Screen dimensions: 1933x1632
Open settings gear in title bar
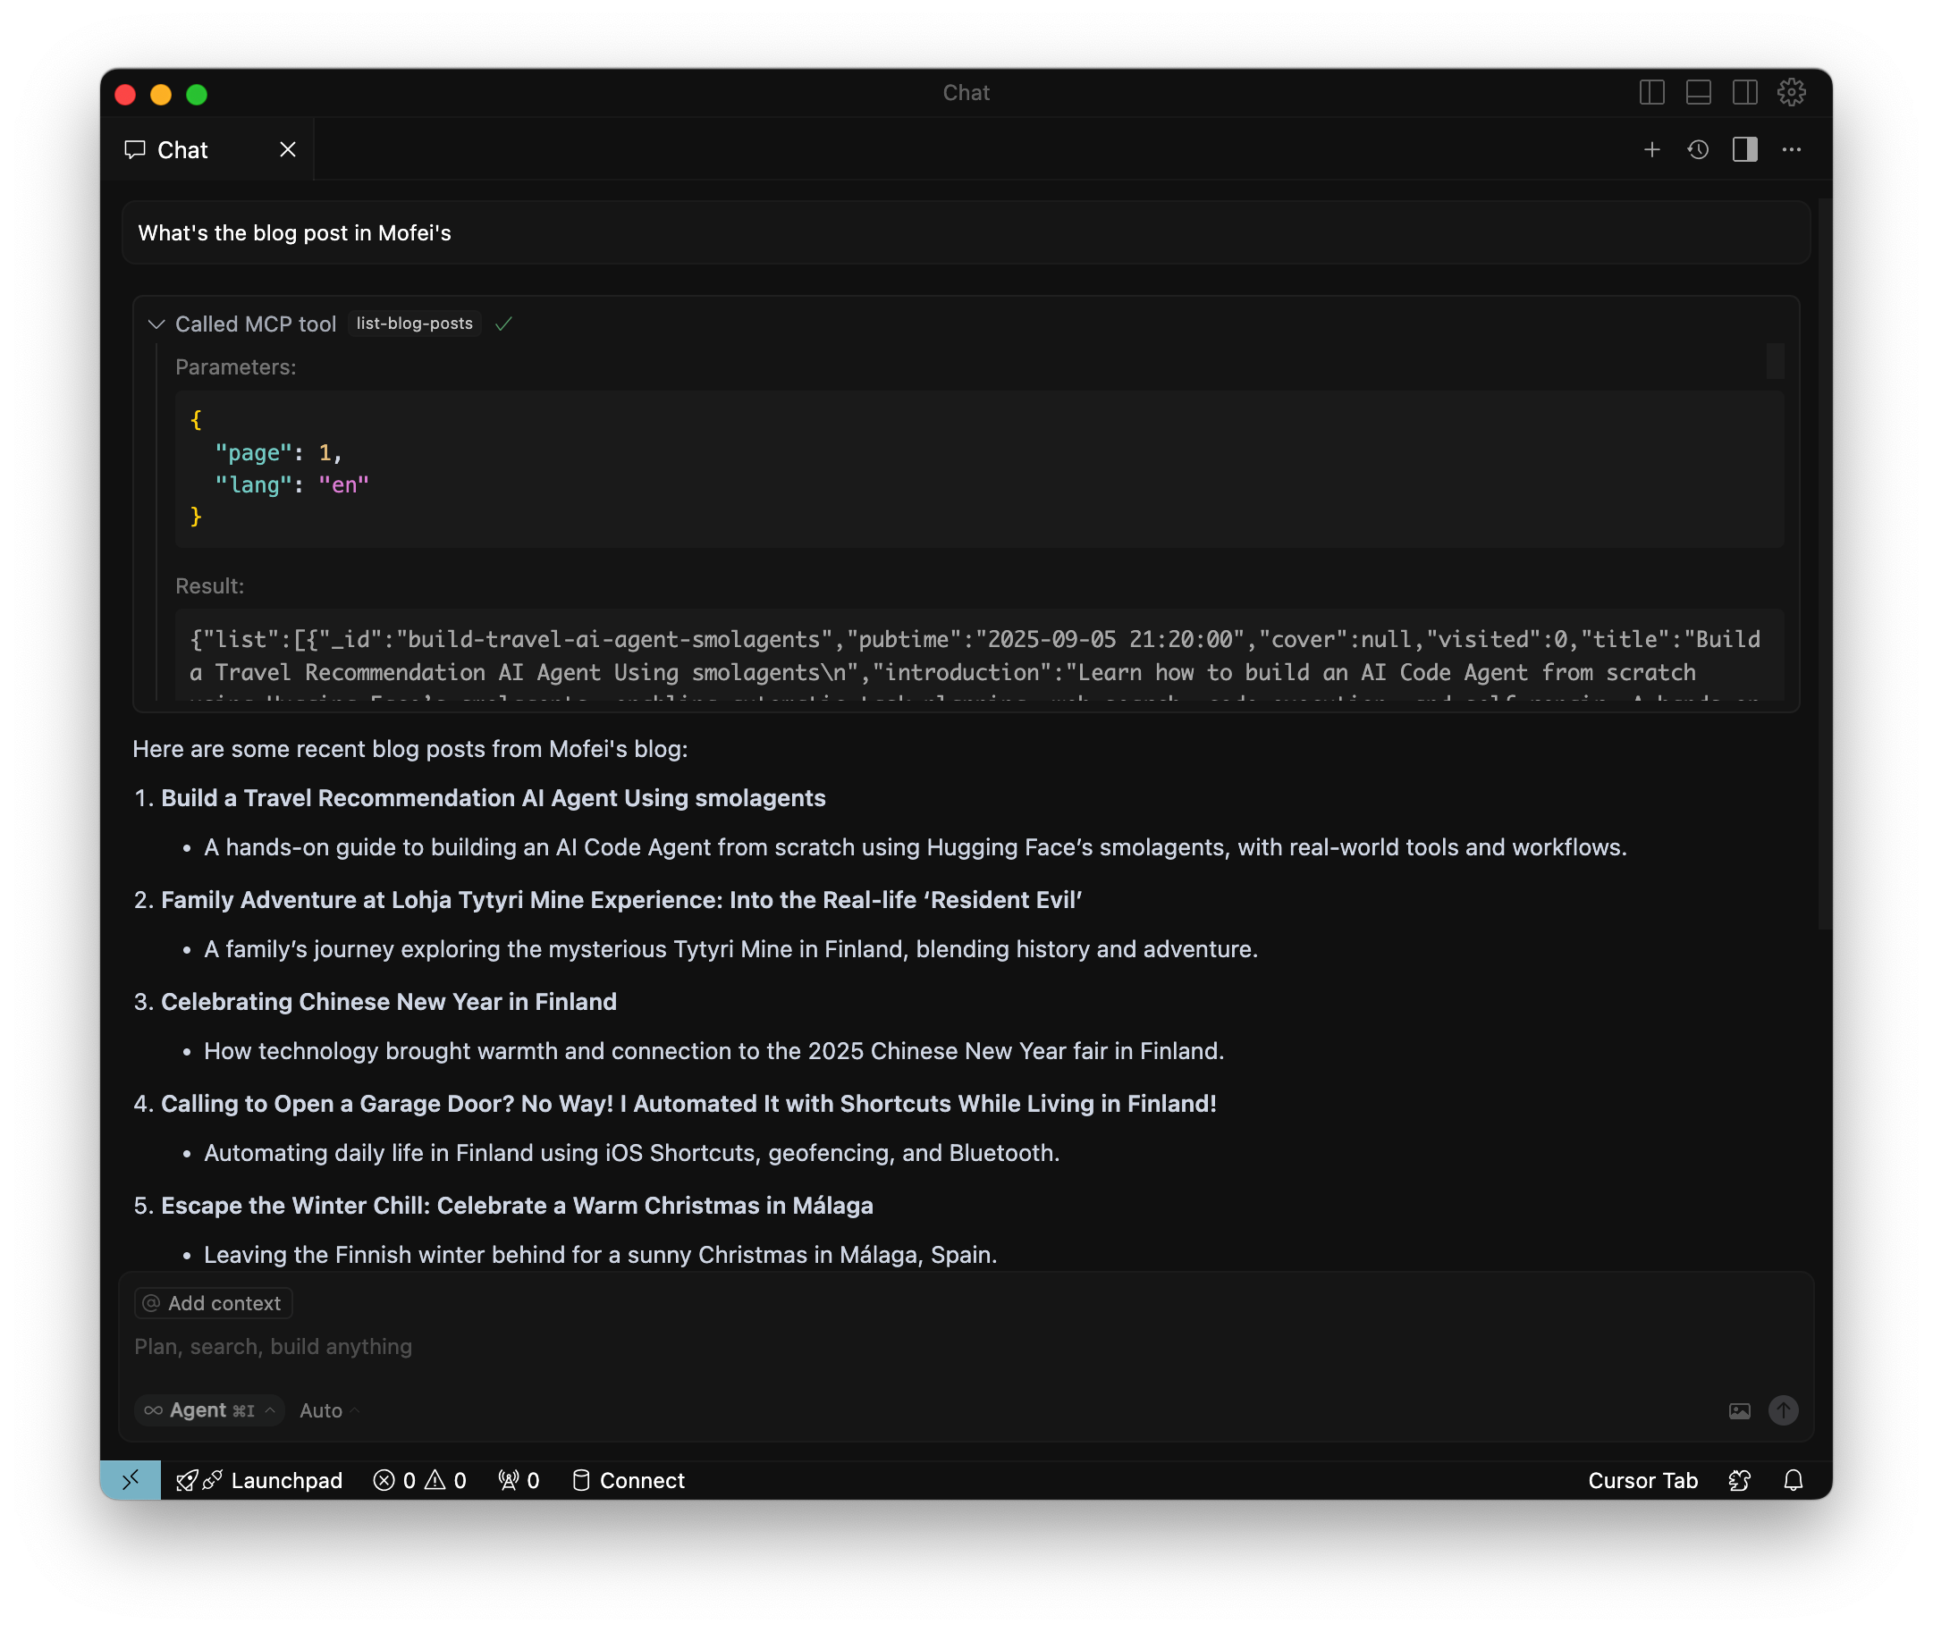1792,93
